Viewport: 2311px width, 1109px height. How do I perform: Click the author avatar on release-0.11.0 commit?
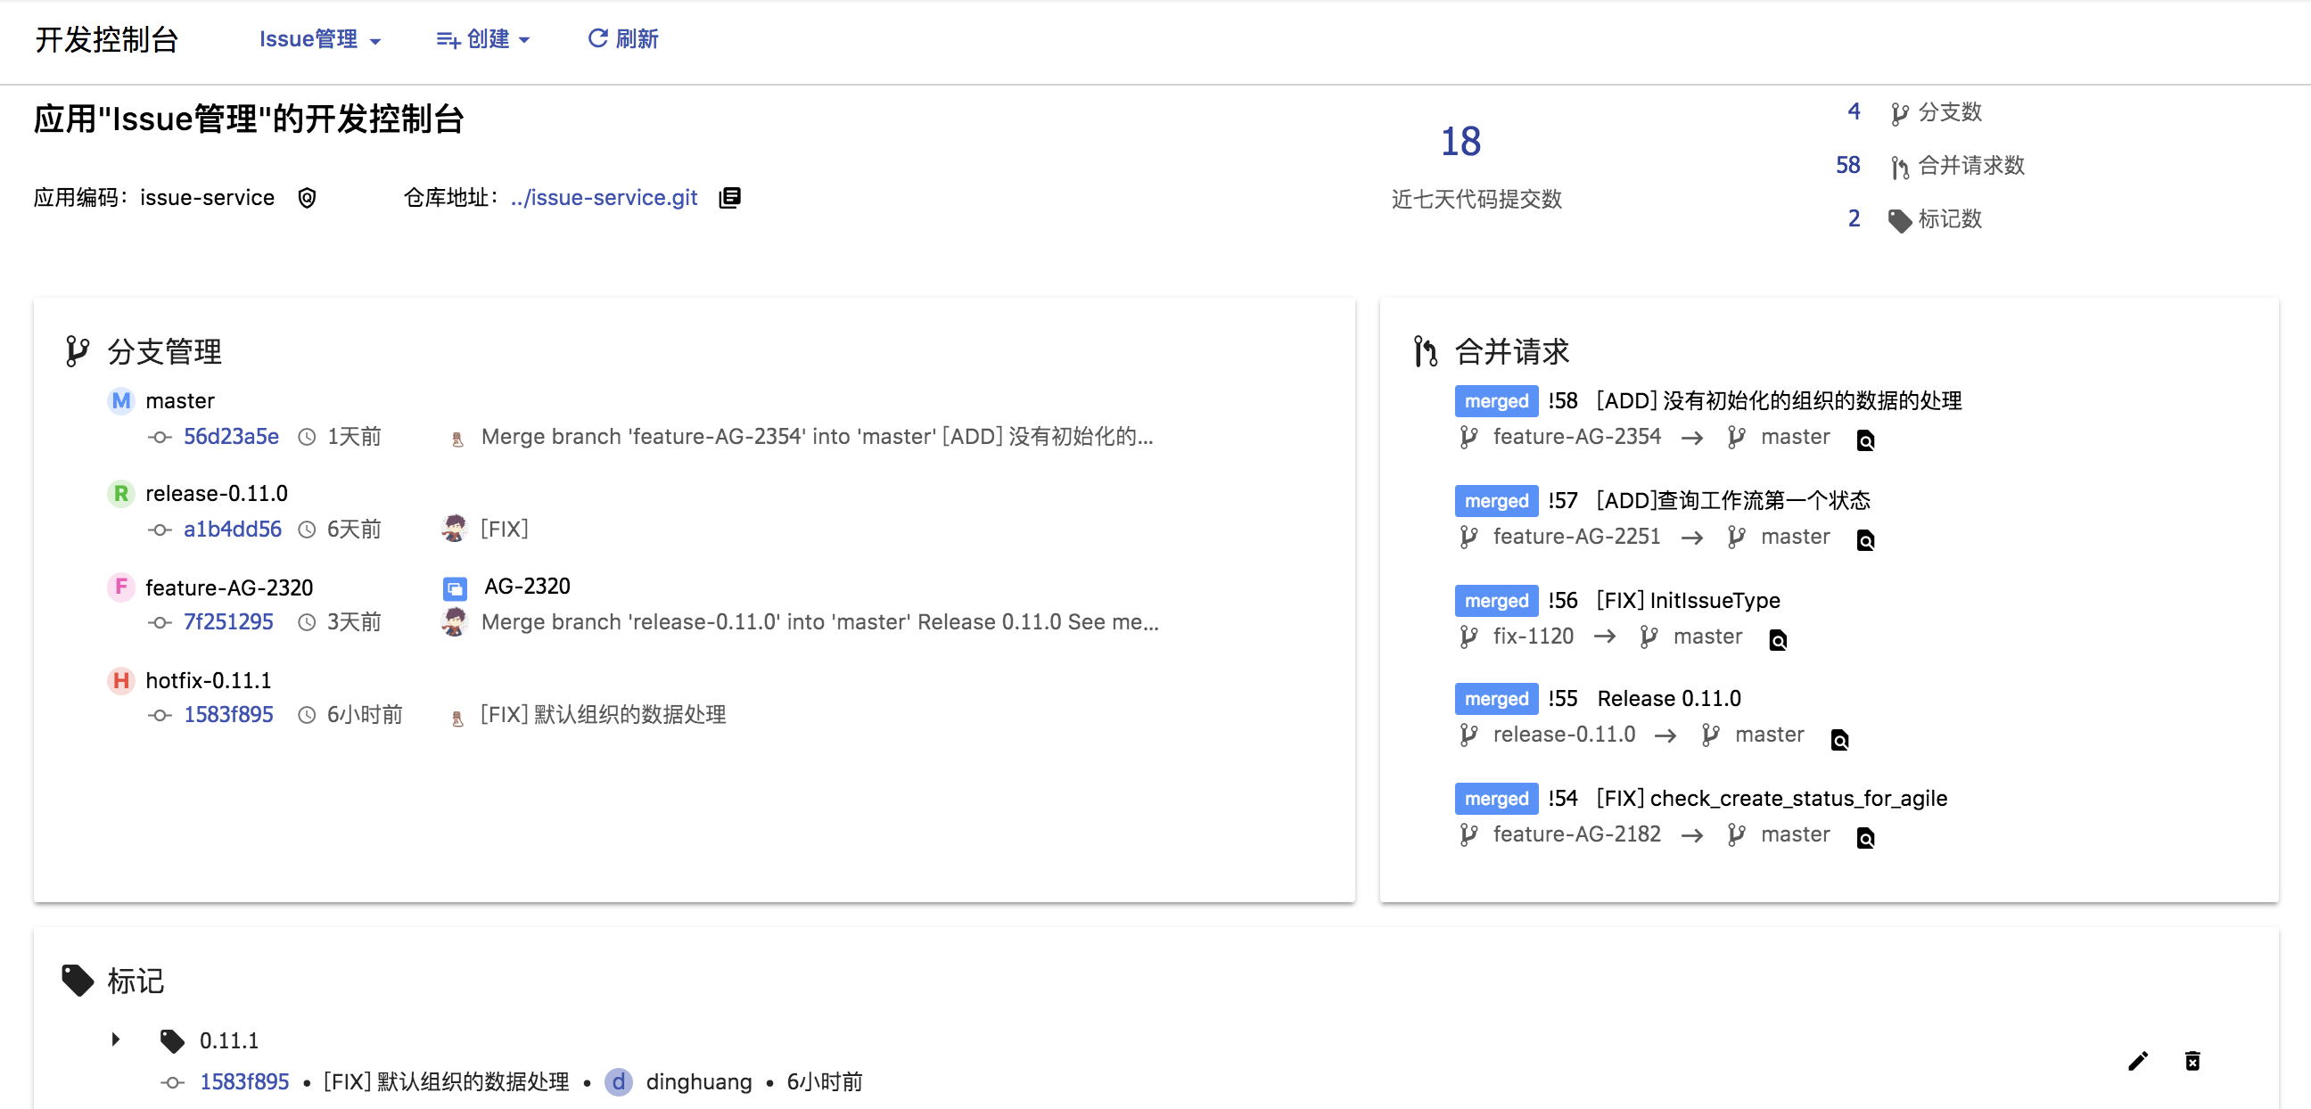pos(454,529)
